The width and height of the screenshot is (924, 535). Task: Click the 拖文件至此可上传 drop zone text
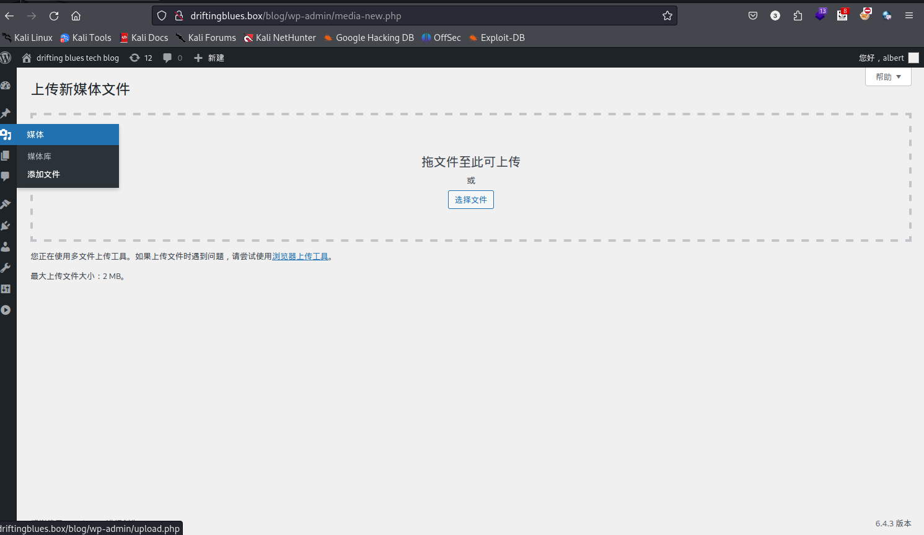pos(471,162)
